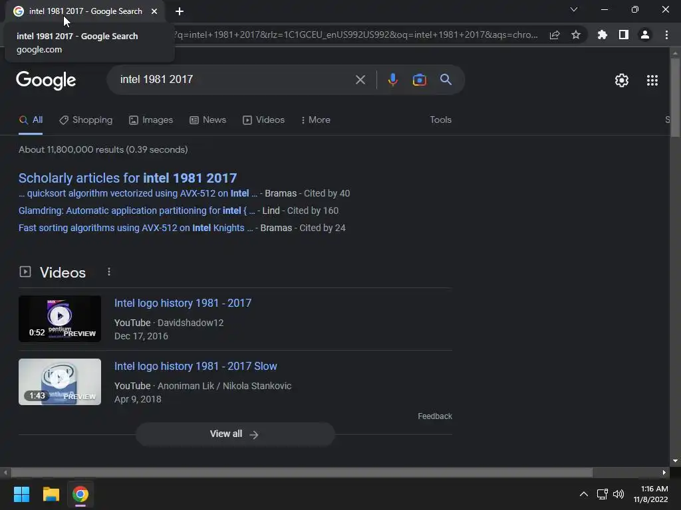Screen dimensions: 681x510
Task: Close the intel 1981 2017 tab
Action: (154, 11)
